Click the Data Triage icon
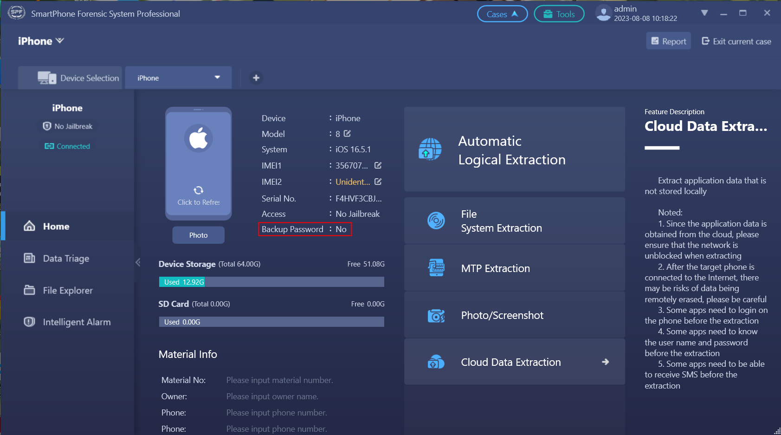Screen dimensions: 781x435 [29, 258]
